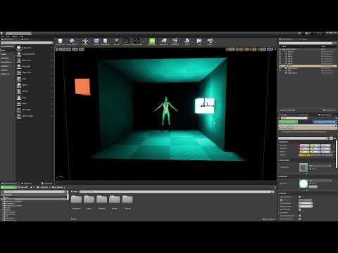Select Box Trigger in the placement list
Viewport: 338px width, 253px height.
(x=34, y=110)
